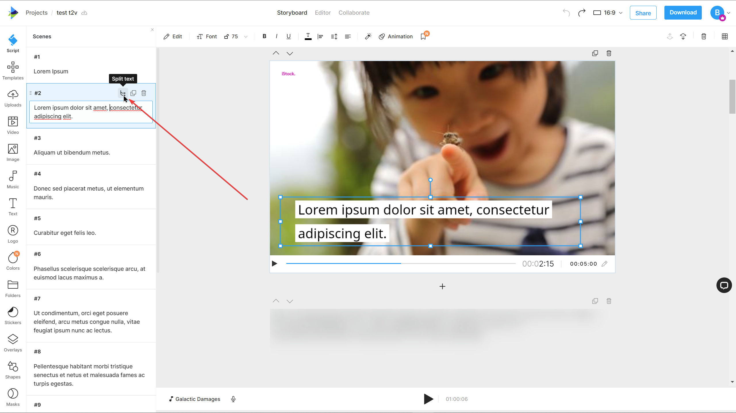The width and height of the screenshot is (736, 413).
Task: Move the current scene down
Action: coord(290,53)
